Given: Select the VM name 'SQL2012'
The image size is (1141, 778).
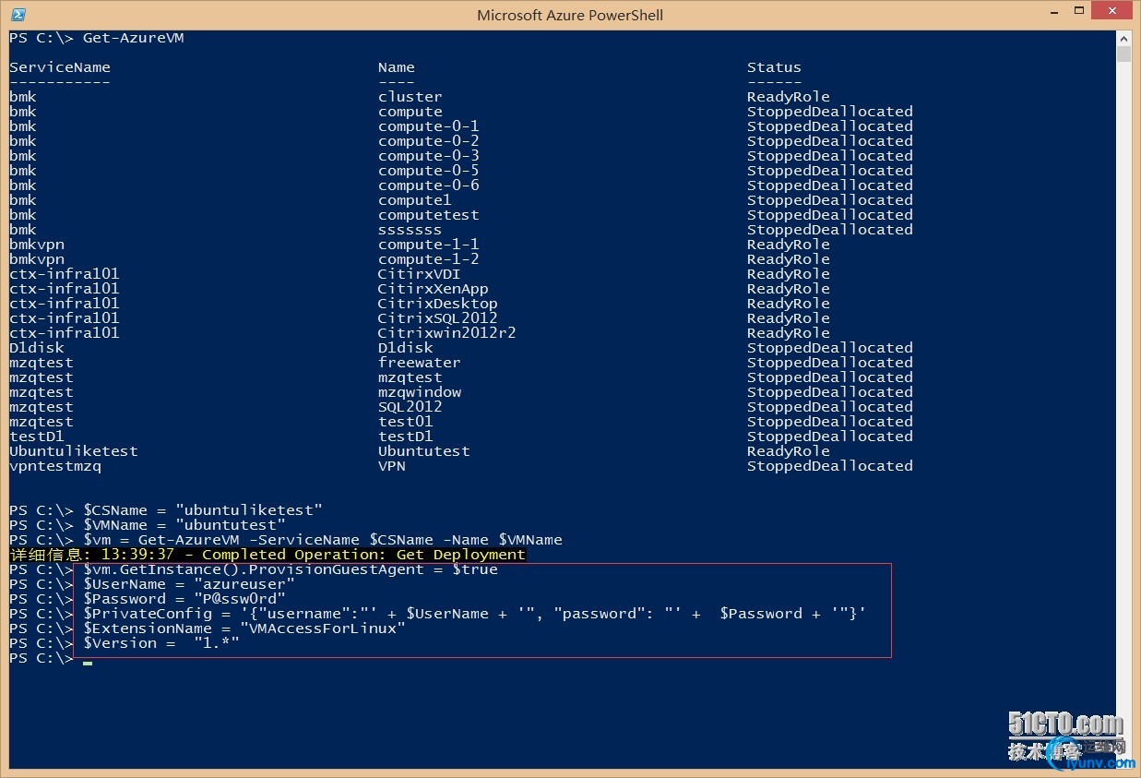Looking at the screenshot, I should pos(410,407).
